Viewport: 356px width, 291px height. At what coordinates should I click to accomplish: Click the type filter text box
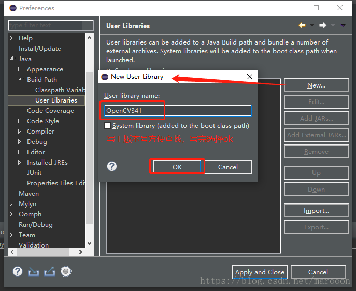click(51, 25)
